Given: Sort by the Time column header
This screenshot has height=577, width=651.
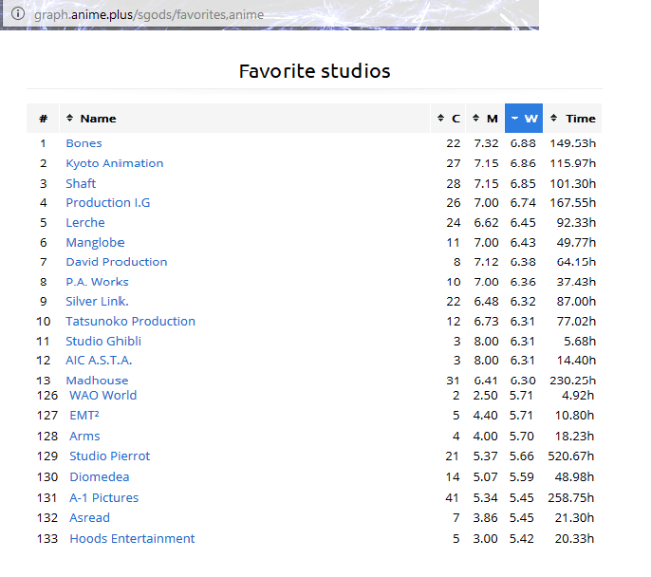Looking at the screenshot, I should click(573, 119).
